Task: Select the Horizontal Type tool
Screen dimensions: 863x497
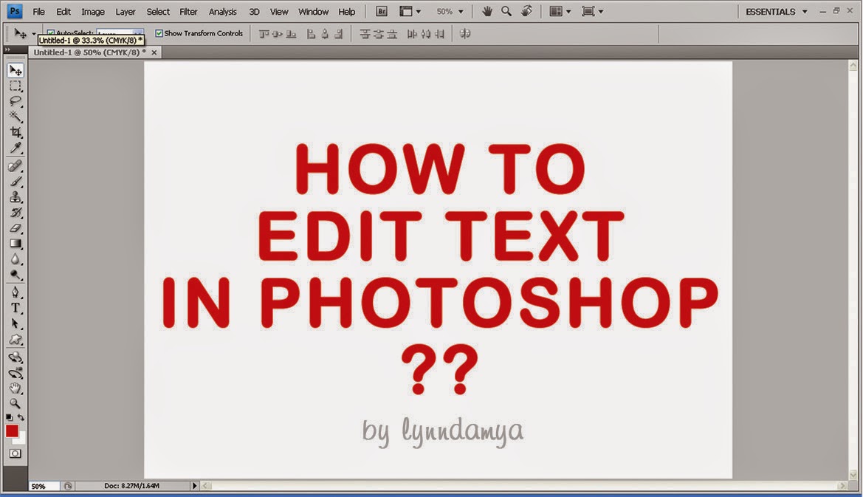Action: (16, 308)
